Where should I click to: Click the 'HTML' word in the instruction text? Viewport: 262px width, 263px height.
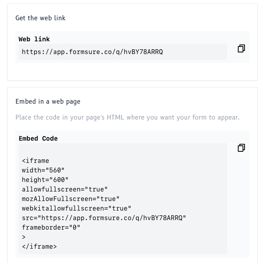point(115,117)
